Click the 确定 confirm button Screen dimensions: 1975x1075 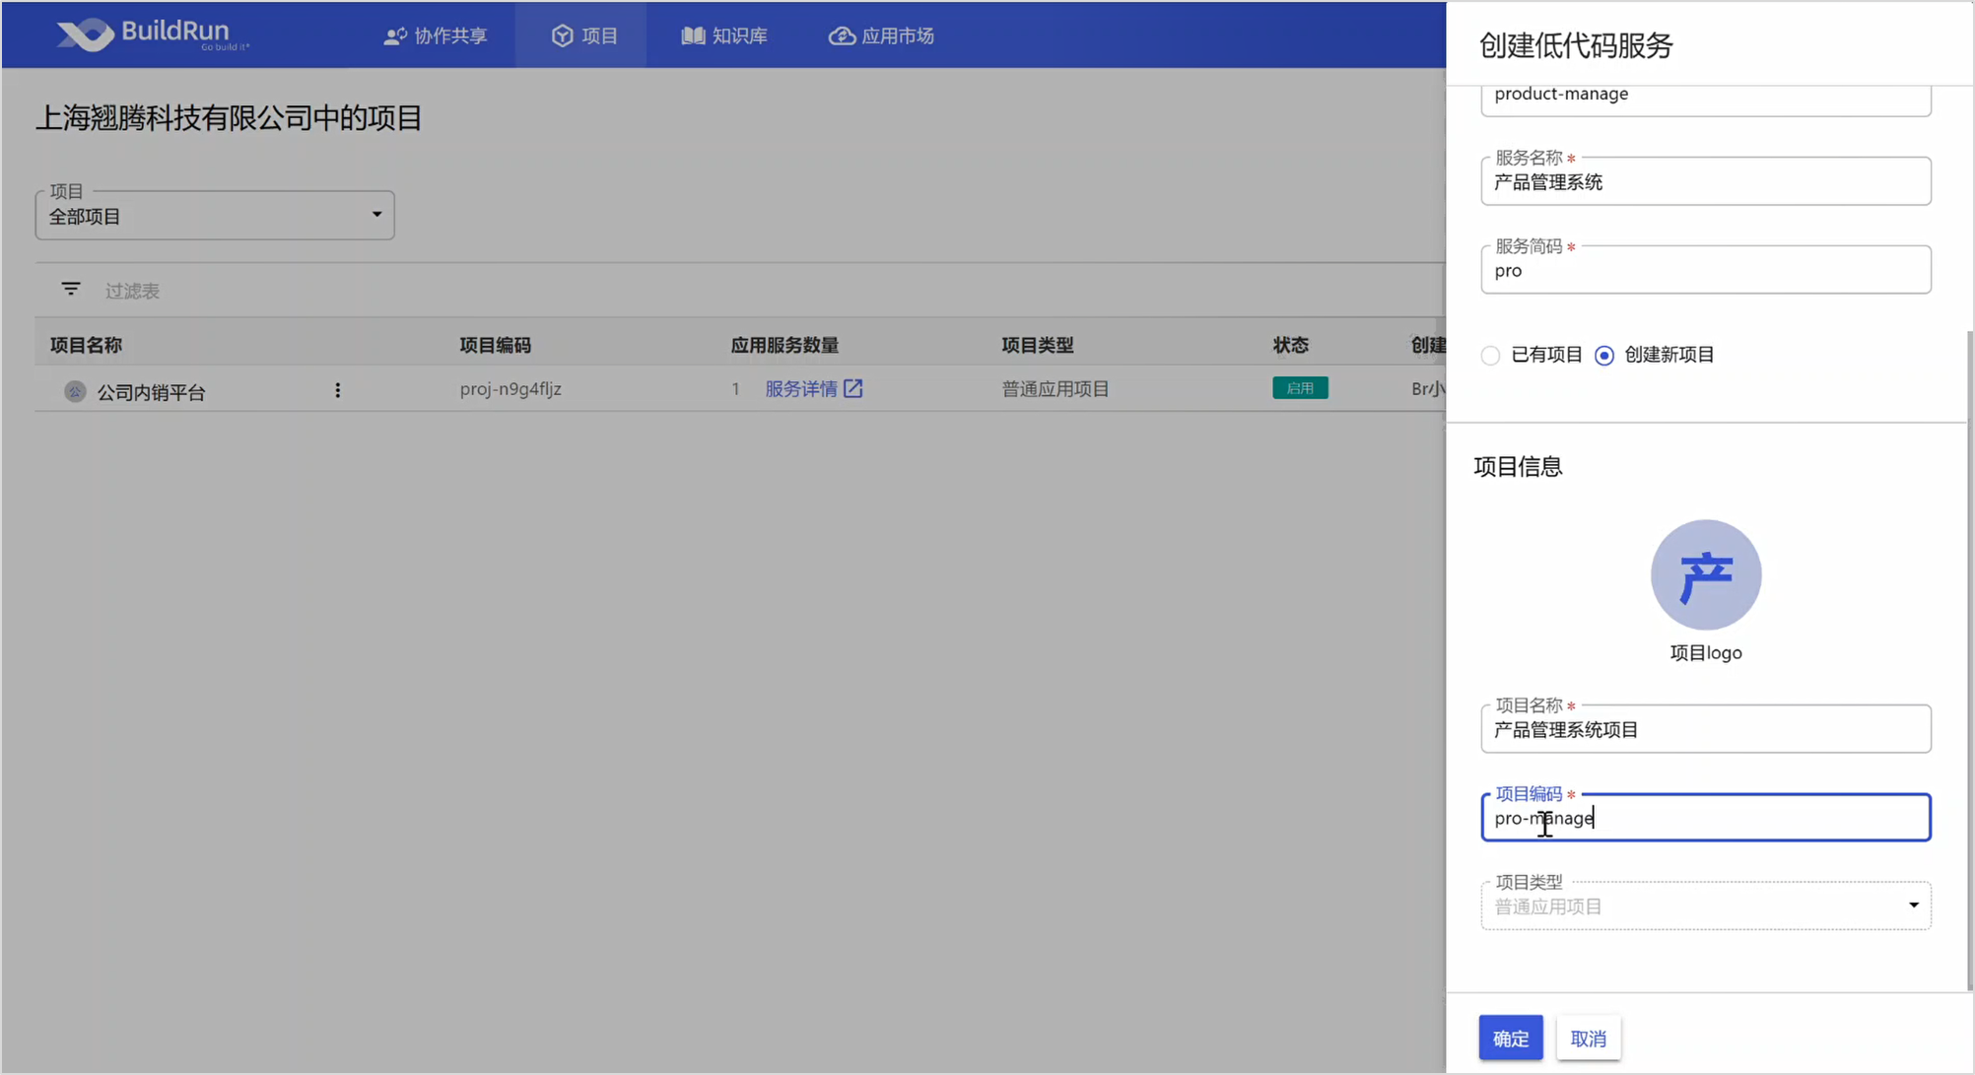click(x=1510, y=1039)
